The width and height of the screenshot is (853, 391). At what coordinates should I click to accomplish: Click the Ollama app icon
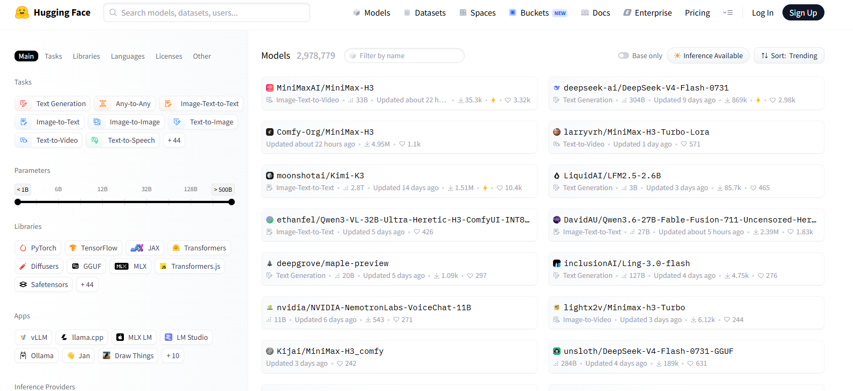pyautogui.click(x=23, y=356)
